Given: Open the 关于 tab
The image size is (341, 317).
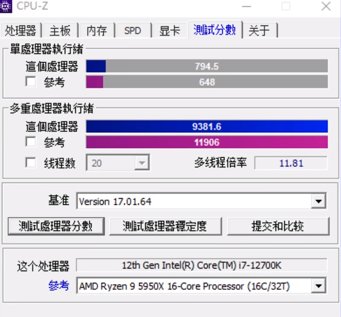Looking at the screenshot, I should pyautogui.click(x=259, y=30).
